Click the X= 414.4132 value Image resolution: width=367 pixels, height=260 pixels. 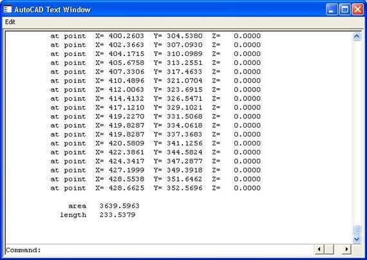pyautogui.click(x=126, y=98)
